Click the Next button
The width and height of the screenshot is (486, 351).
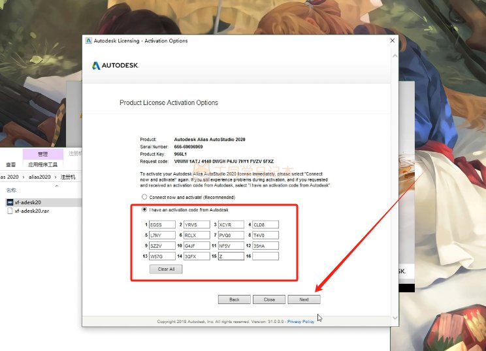[304, 299]
